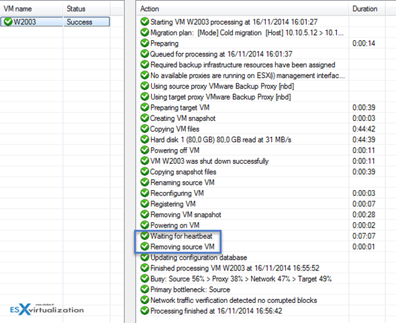Viewport: 396px width, 323px height.
Task: Select the 'Removing source VM' entry text
Action: 183,246
